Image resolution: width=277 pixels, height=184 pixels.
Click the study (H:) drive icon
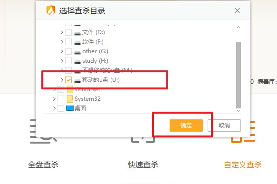pyautogui.click(x=77, y=62)
